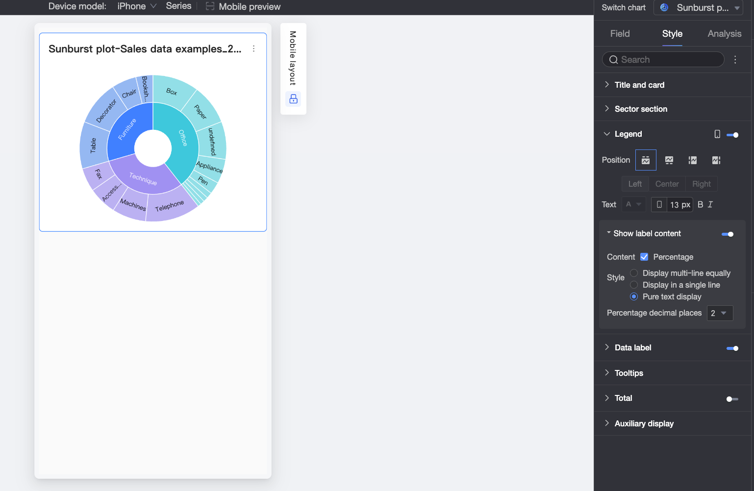Screen dimensions: 754x491
Task: Click the Search style input field
Action: click(x=663, y=59)
